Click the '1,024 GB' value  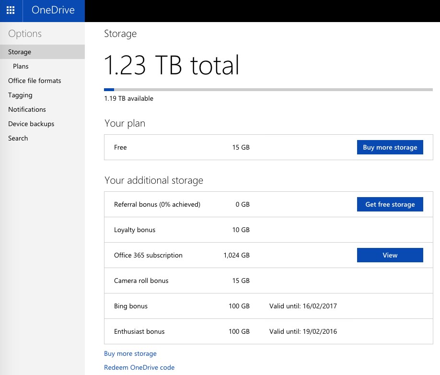(x=237, y=255)
